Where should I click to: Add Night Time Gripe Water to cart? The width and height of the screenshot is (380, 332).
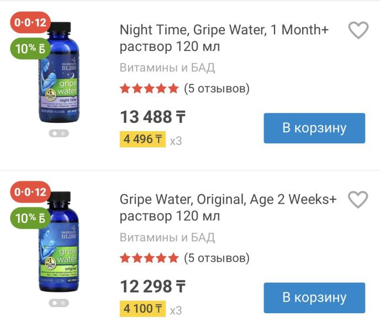pyautogui.click(x=314, y=128)
